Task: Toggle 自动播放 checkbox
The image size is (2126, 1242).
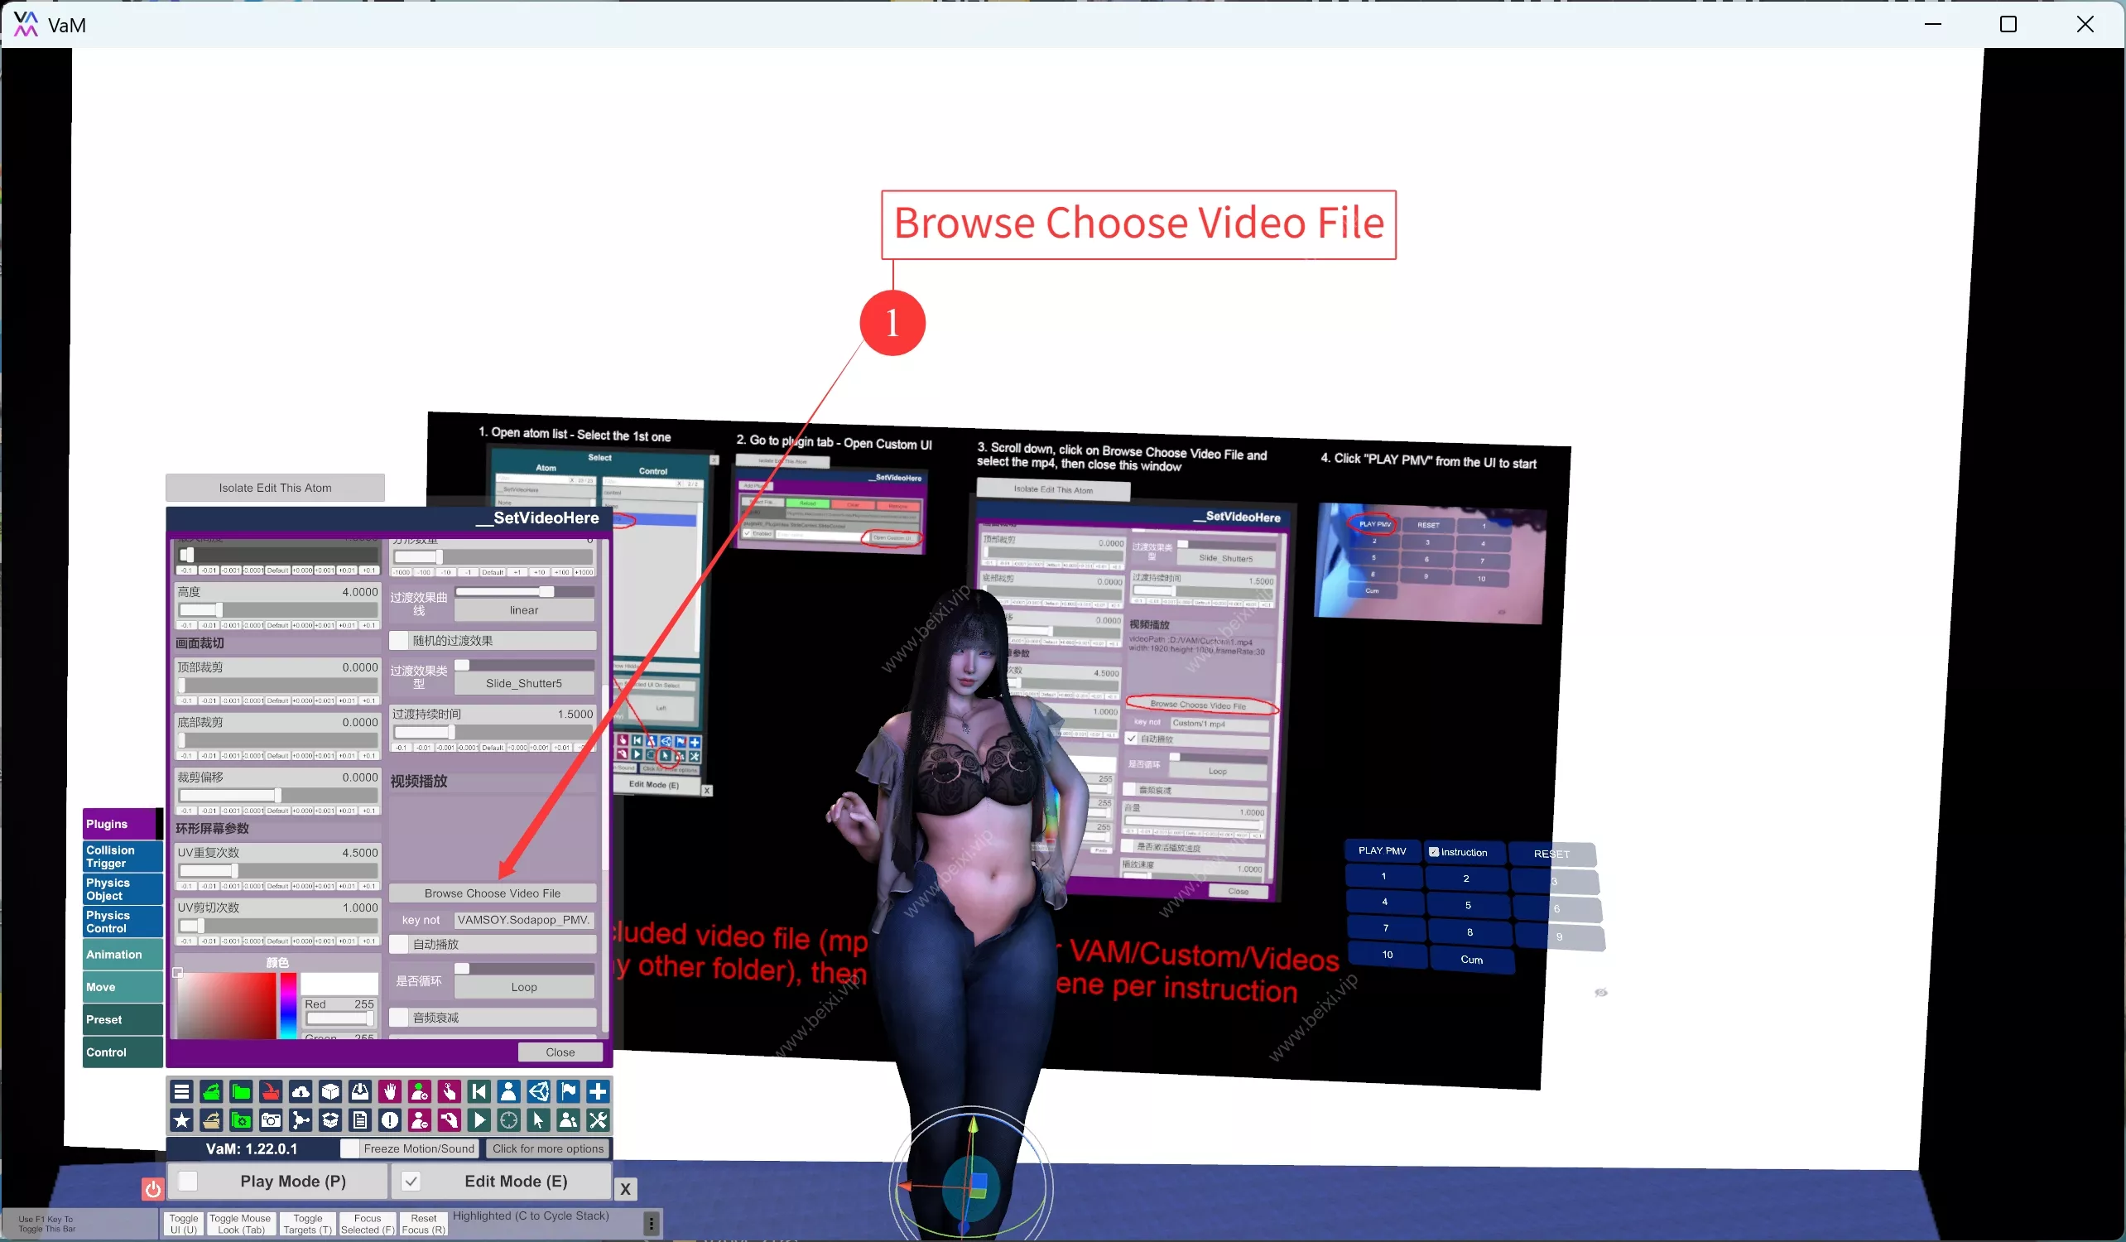Action: pos(399,944)
